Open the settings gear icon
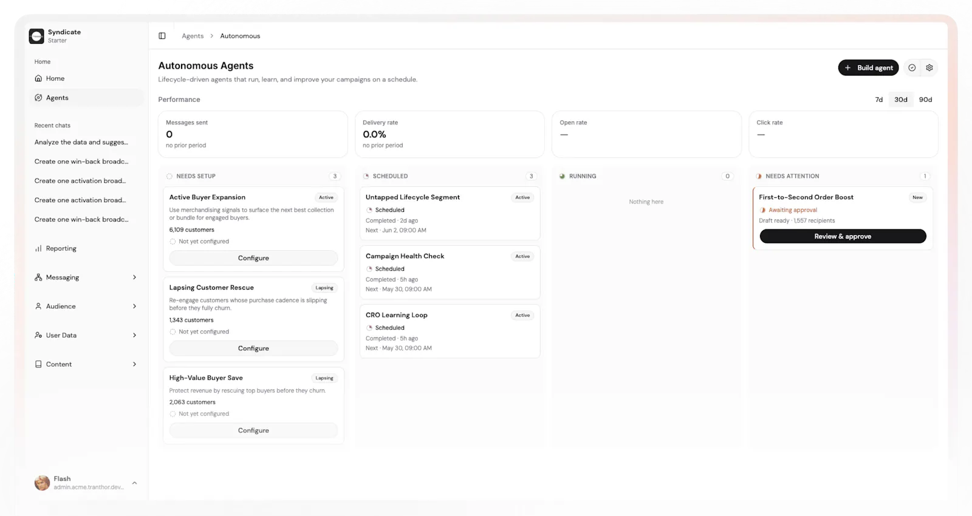This screenshot has width=972, height=516. (929, 68)
